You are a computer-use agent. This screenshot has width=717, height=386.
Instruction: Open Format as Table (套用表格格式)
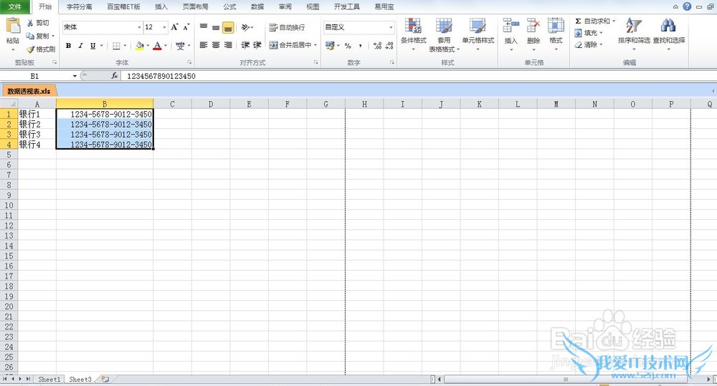tap(444, 34)
